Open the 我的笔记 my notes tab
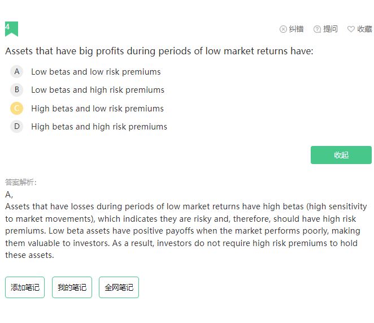Image resolution: width=374 pixels, height=323 pixels. click(x=72, y=287)
